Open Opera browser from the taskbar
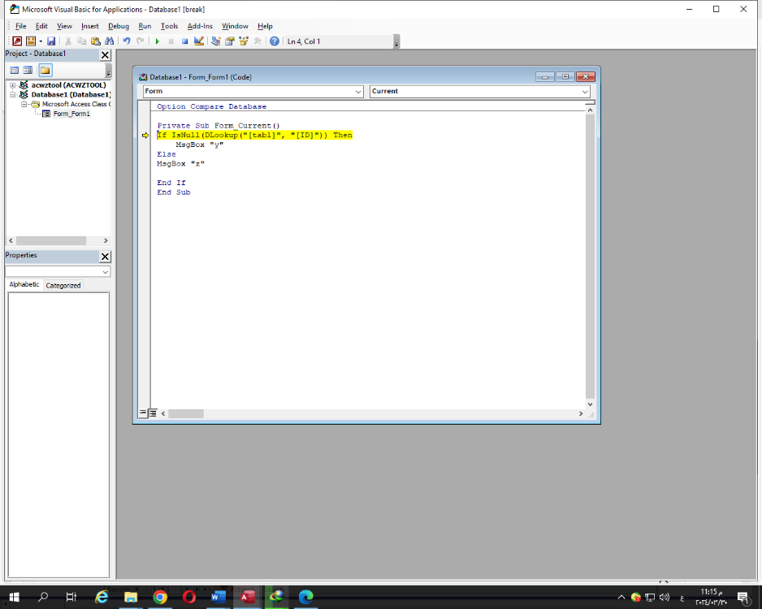 point(189,597)
